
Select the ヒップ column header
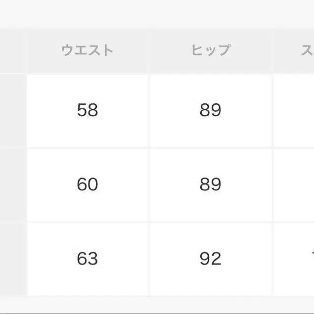click(210, 50)
